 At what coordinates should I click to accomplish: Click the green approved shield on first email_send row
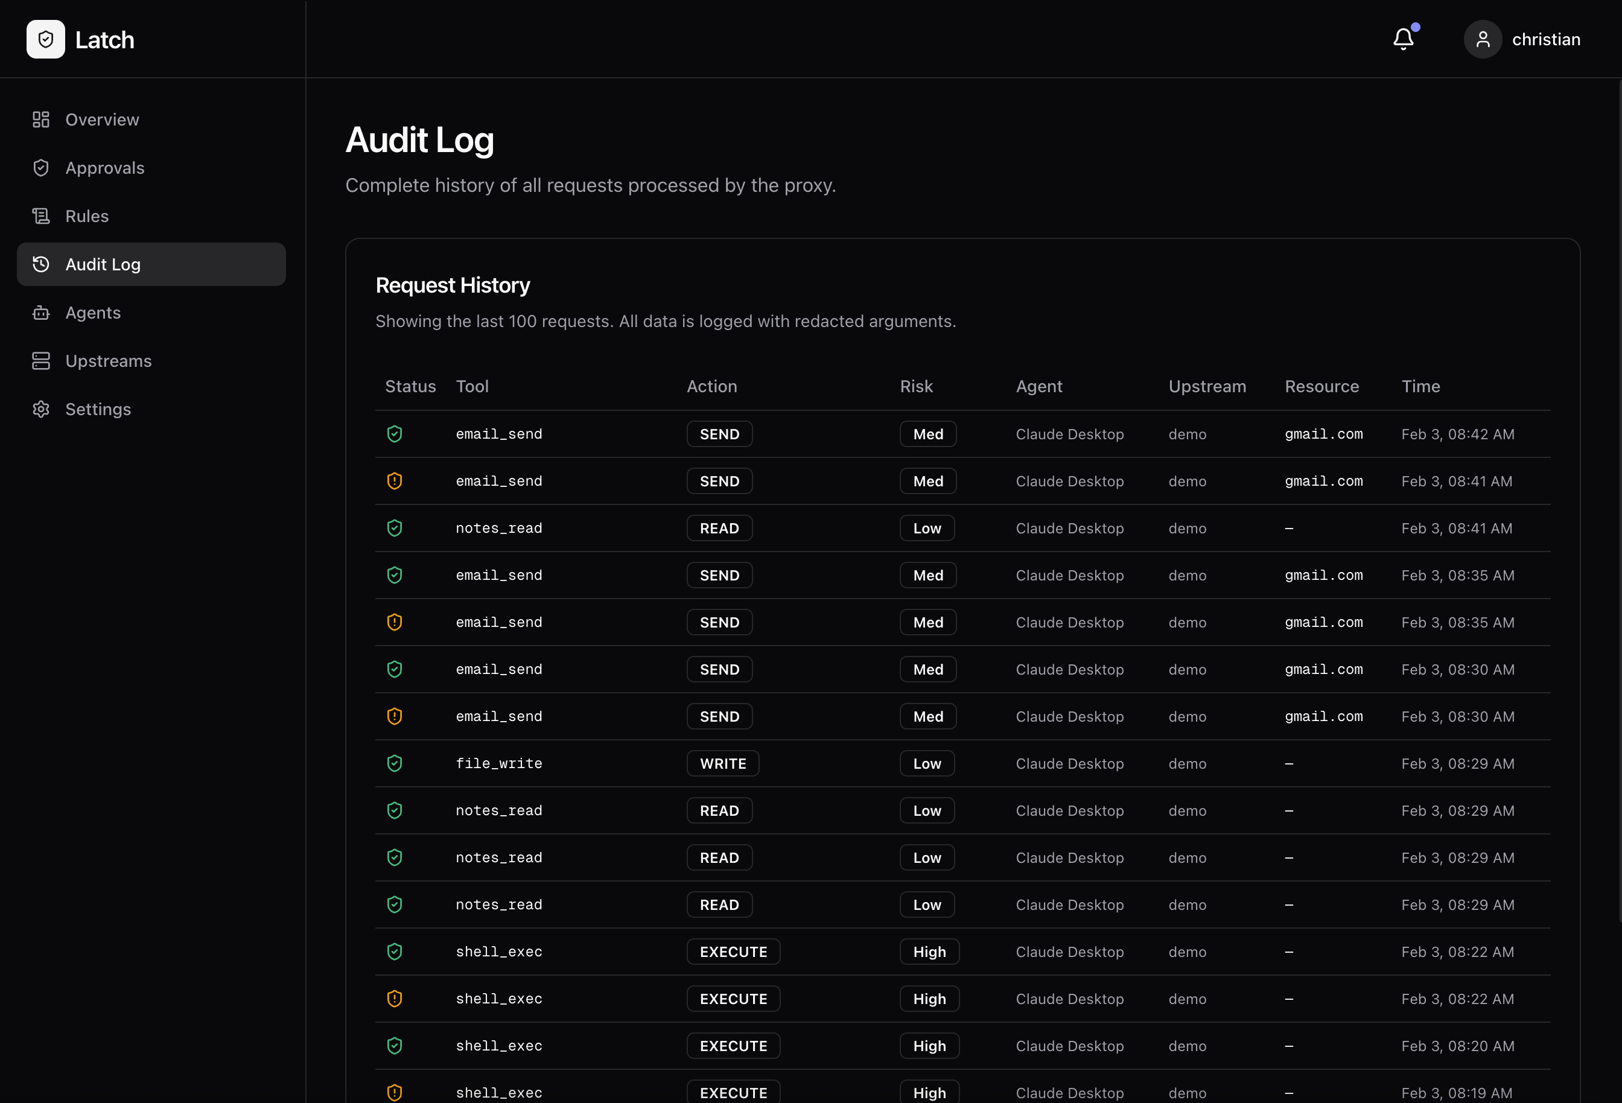(394, 433)
